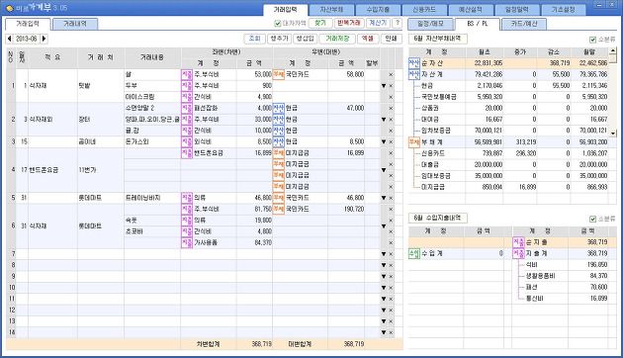Image resolution: width=623 pixels, height=358 pixels.
Task: Click the 2013-06 month field
Action: tap(27, 39)
